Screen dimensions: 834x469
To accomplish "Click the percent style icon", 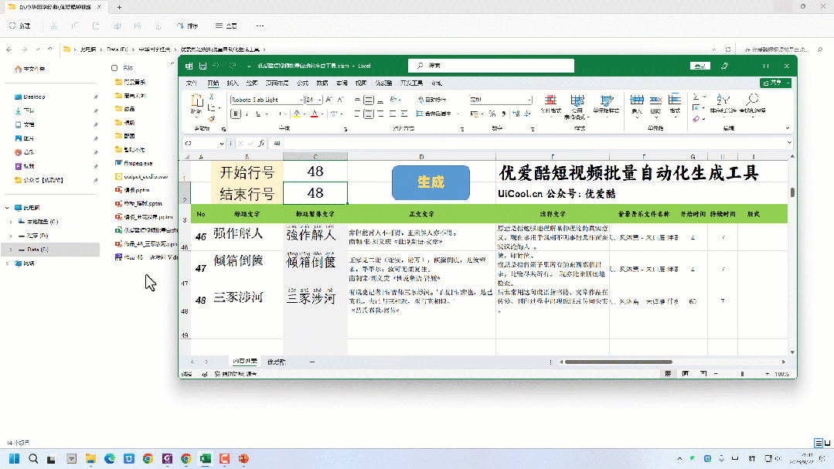I will click(492, 114).
